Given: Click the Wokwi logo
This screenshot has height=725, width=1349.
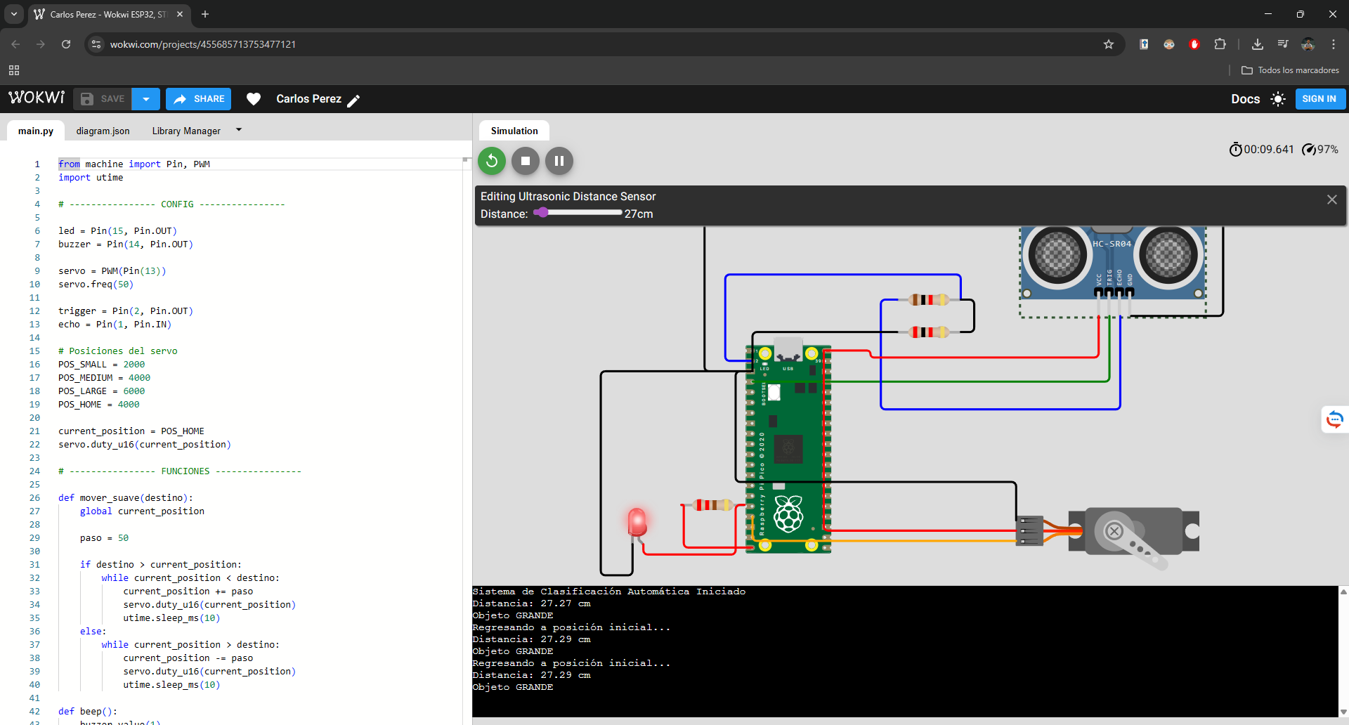Looking at the screenshot, I should (36, 98).
